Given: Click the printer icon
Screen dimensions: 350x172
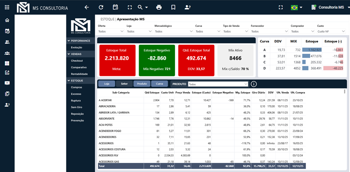Looking at the screenshot, I should coord(159,7).
